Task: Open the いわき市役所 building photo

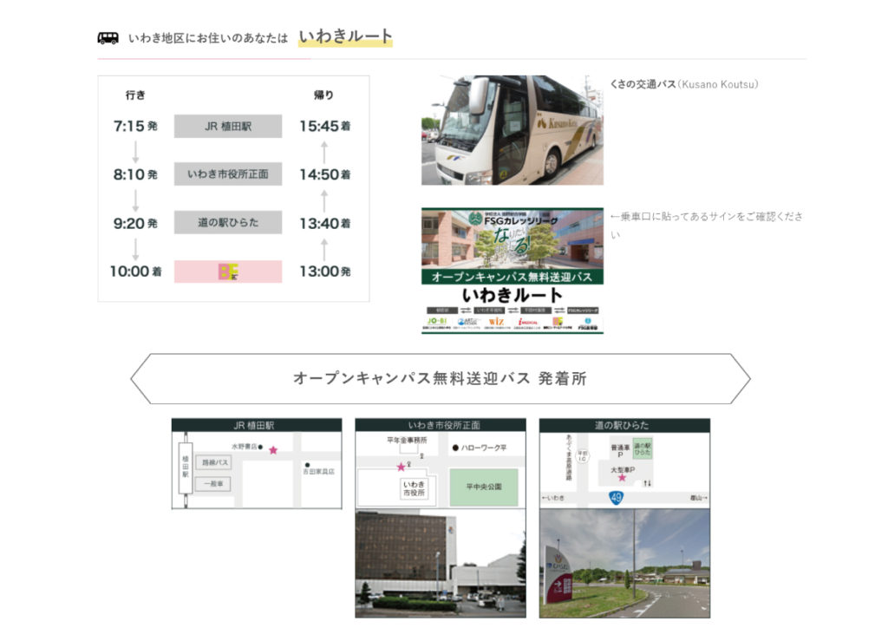Action: point(440,564)
